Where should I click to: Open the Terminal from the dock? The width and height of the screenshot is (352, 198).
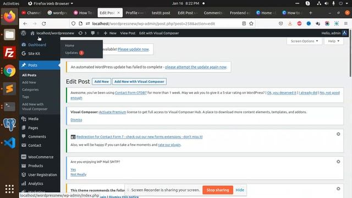pos(9,106)
